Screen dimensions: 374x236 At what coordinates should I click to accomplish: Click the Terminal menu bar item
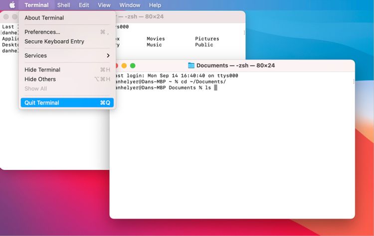36,5
